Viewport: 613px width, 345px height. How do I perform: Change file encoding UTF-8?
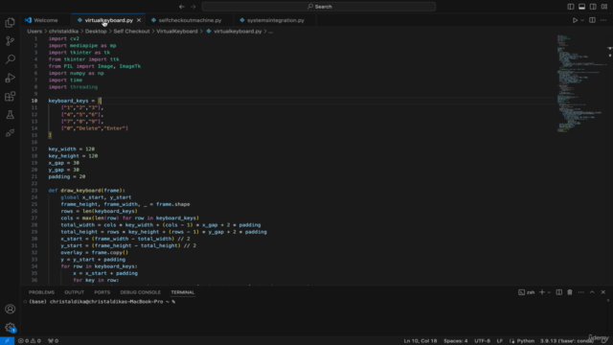(482, 341)
